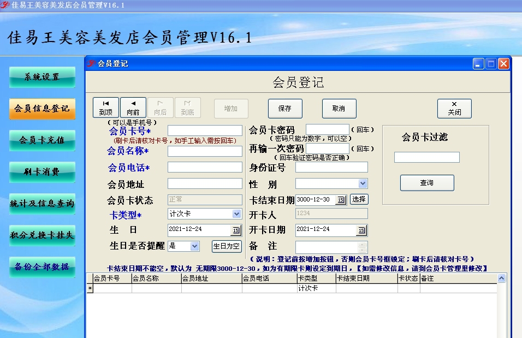Image resolution: width=522 pixels, height=338 pixels.
Task: Run a member search via 查询
Action: click(x=427, y=183)
